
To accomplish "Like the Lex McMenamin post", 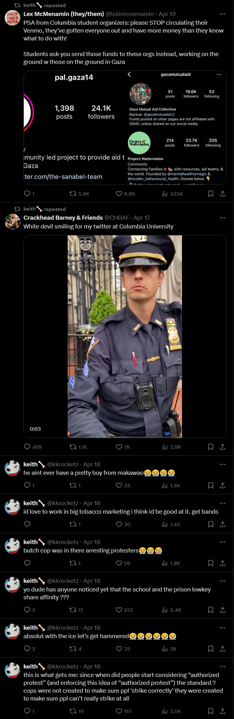I will click(125, 194).
